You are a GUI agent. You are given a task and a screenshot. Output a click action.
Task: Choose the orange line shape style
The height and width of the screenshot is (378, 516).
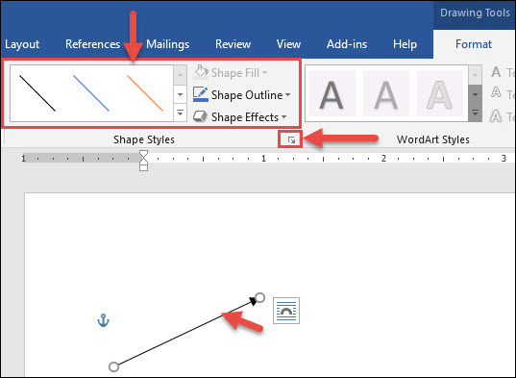click(x=145, y=93)
